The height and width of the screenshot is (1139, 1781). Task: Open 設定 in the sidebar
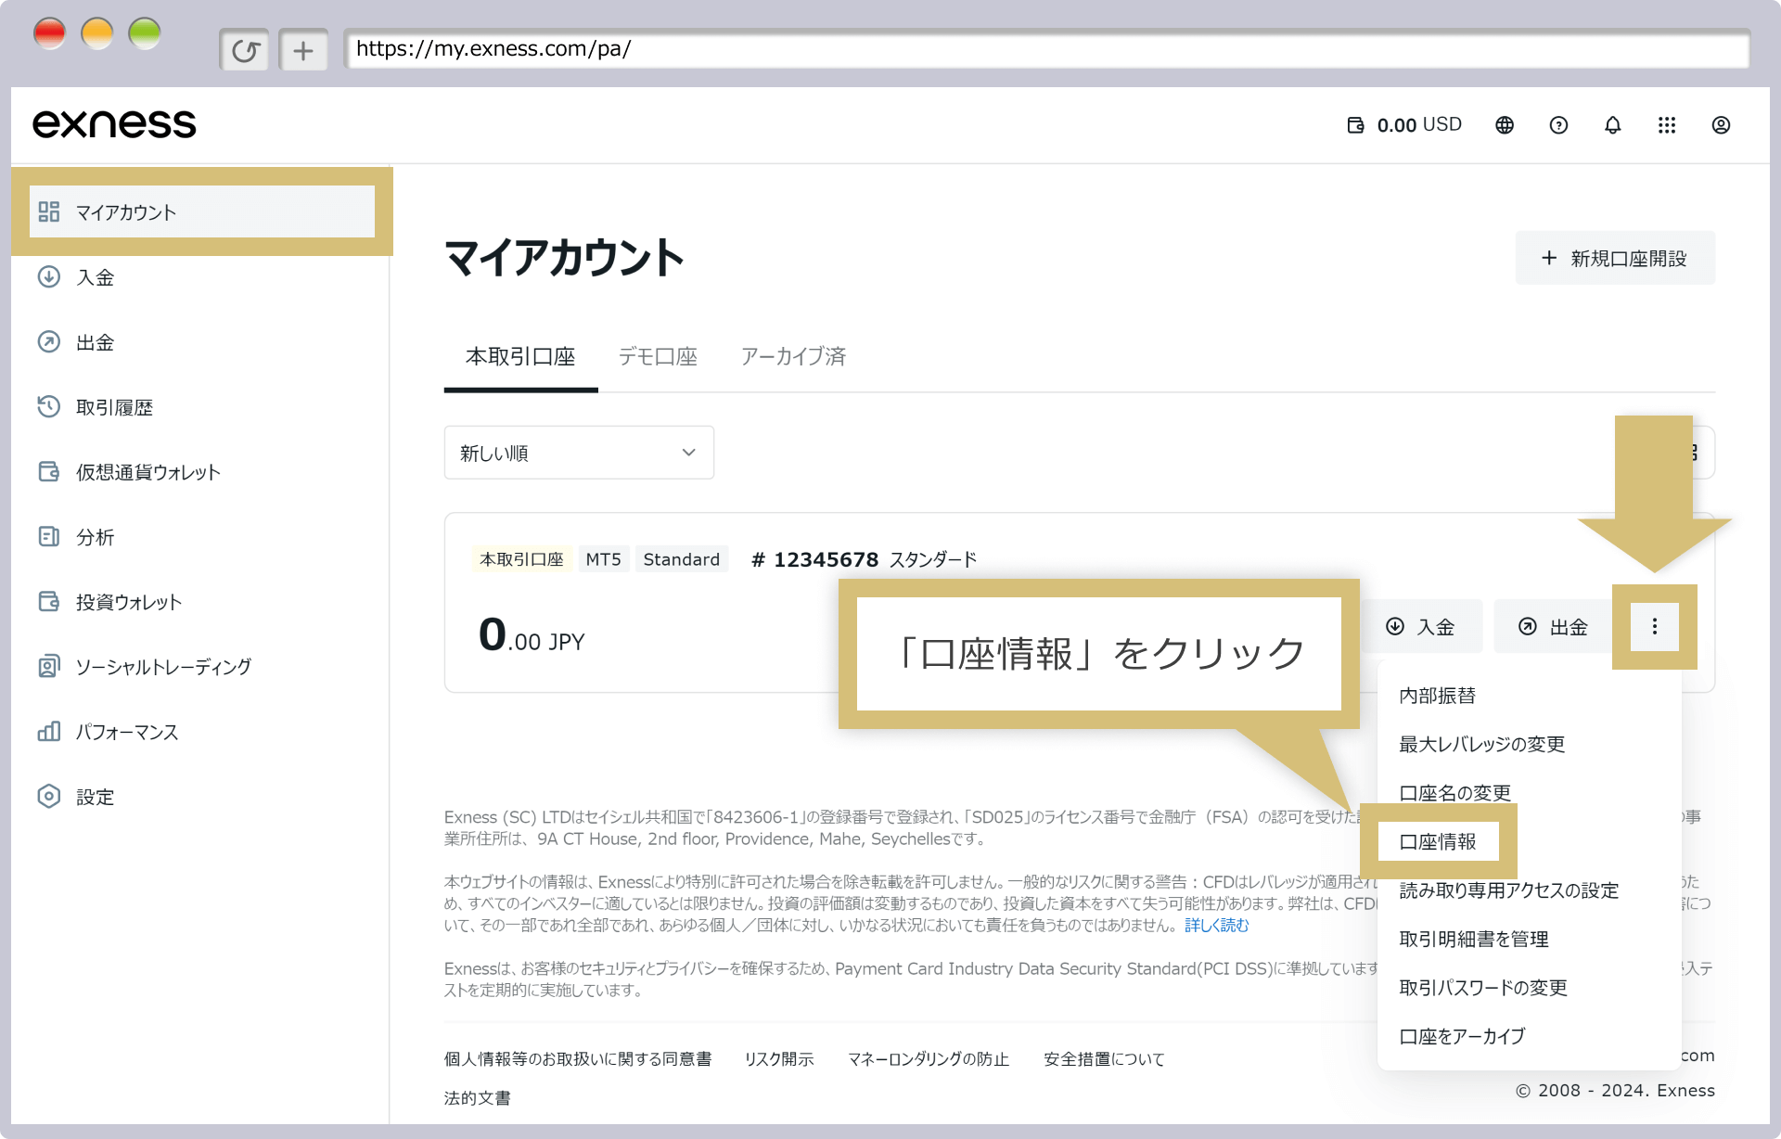[x=95, y=797]
